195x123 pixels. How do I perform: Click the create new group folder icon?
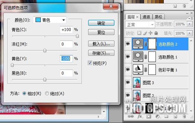(166, 116)
